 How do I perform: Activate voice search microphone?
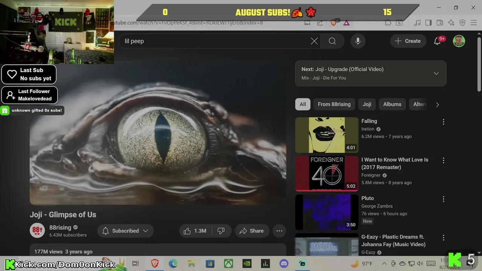(358, 41)
